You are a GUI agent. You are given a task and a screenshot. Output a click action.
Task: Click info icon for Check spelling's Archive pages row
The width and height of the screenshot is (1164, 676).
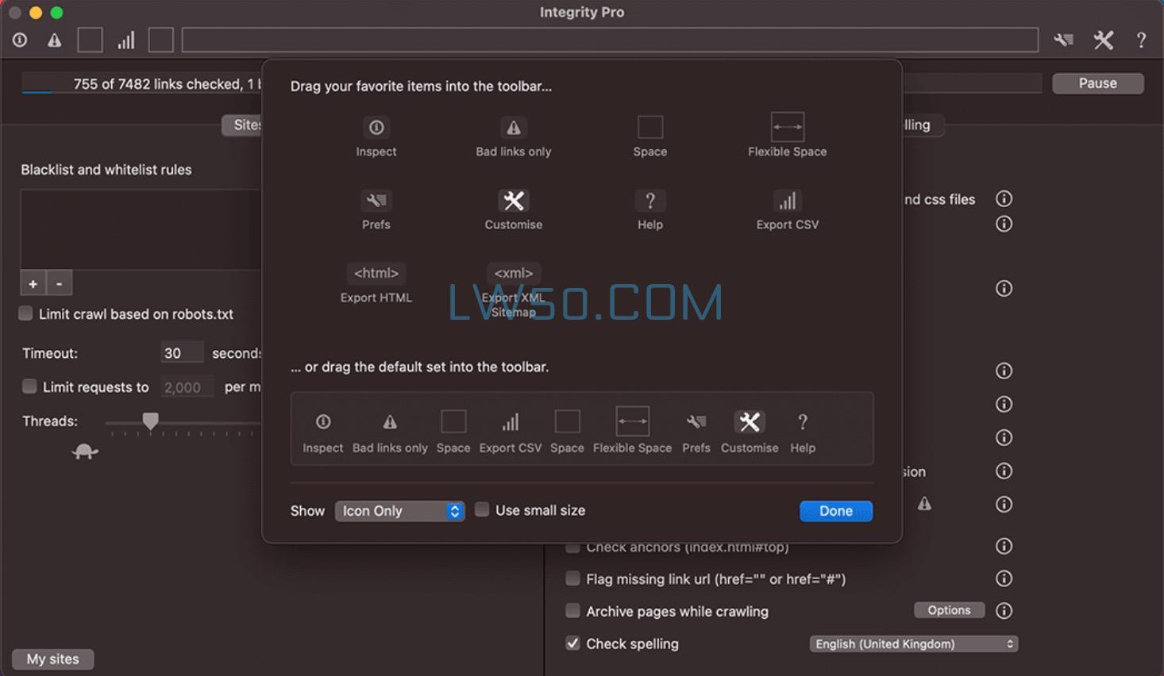pos(1004,611)
